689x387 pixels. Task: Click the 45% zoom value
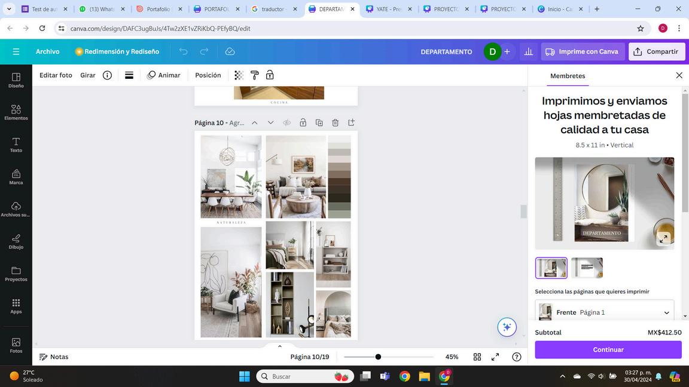(452, 357)
